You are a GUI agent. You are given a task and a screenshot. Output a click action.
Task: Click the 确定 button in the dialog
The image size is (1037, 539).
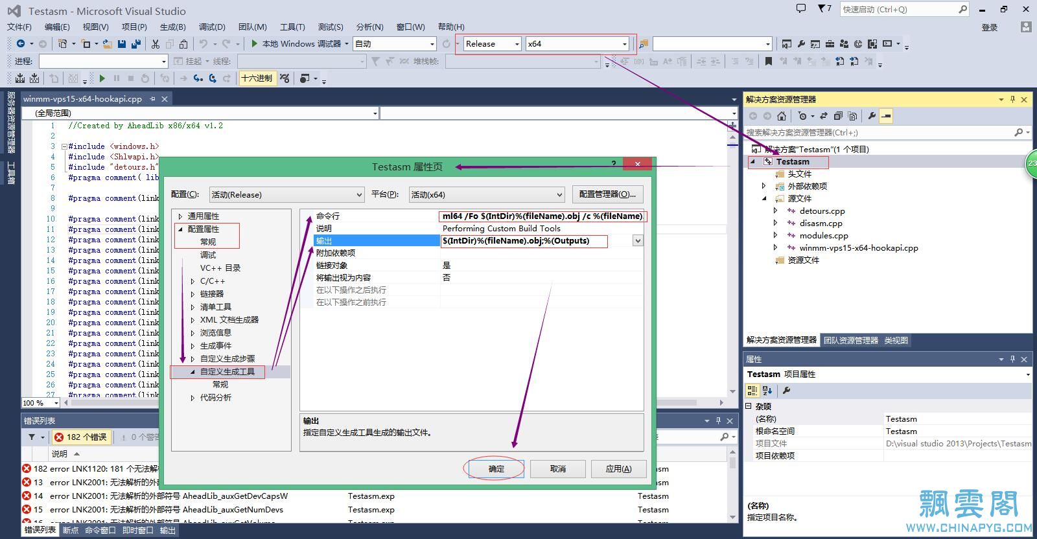[x=496, y=468]
